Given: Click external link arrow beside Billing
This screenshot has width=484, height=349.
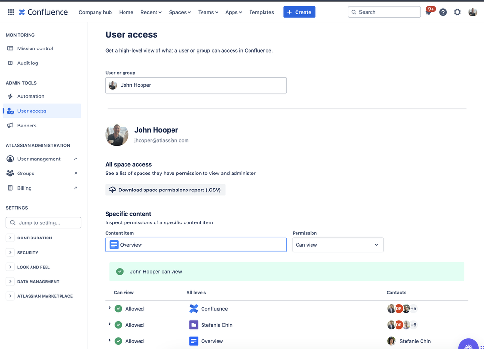Looking at the screenshot, I should 75,188.
